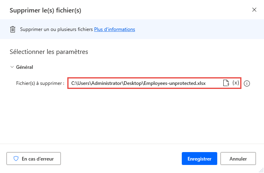Open the Plus d'informations link
The image size is (264, 173).
114,29
